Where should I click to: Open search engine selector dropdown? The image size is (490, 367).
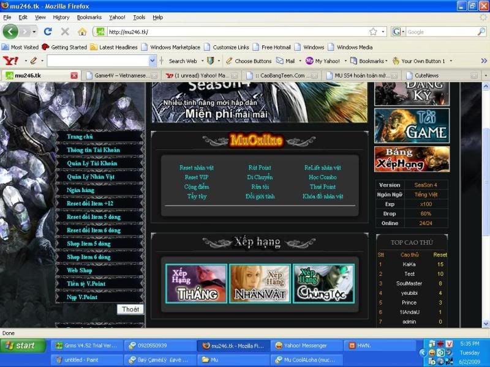(x=399, y=32)
